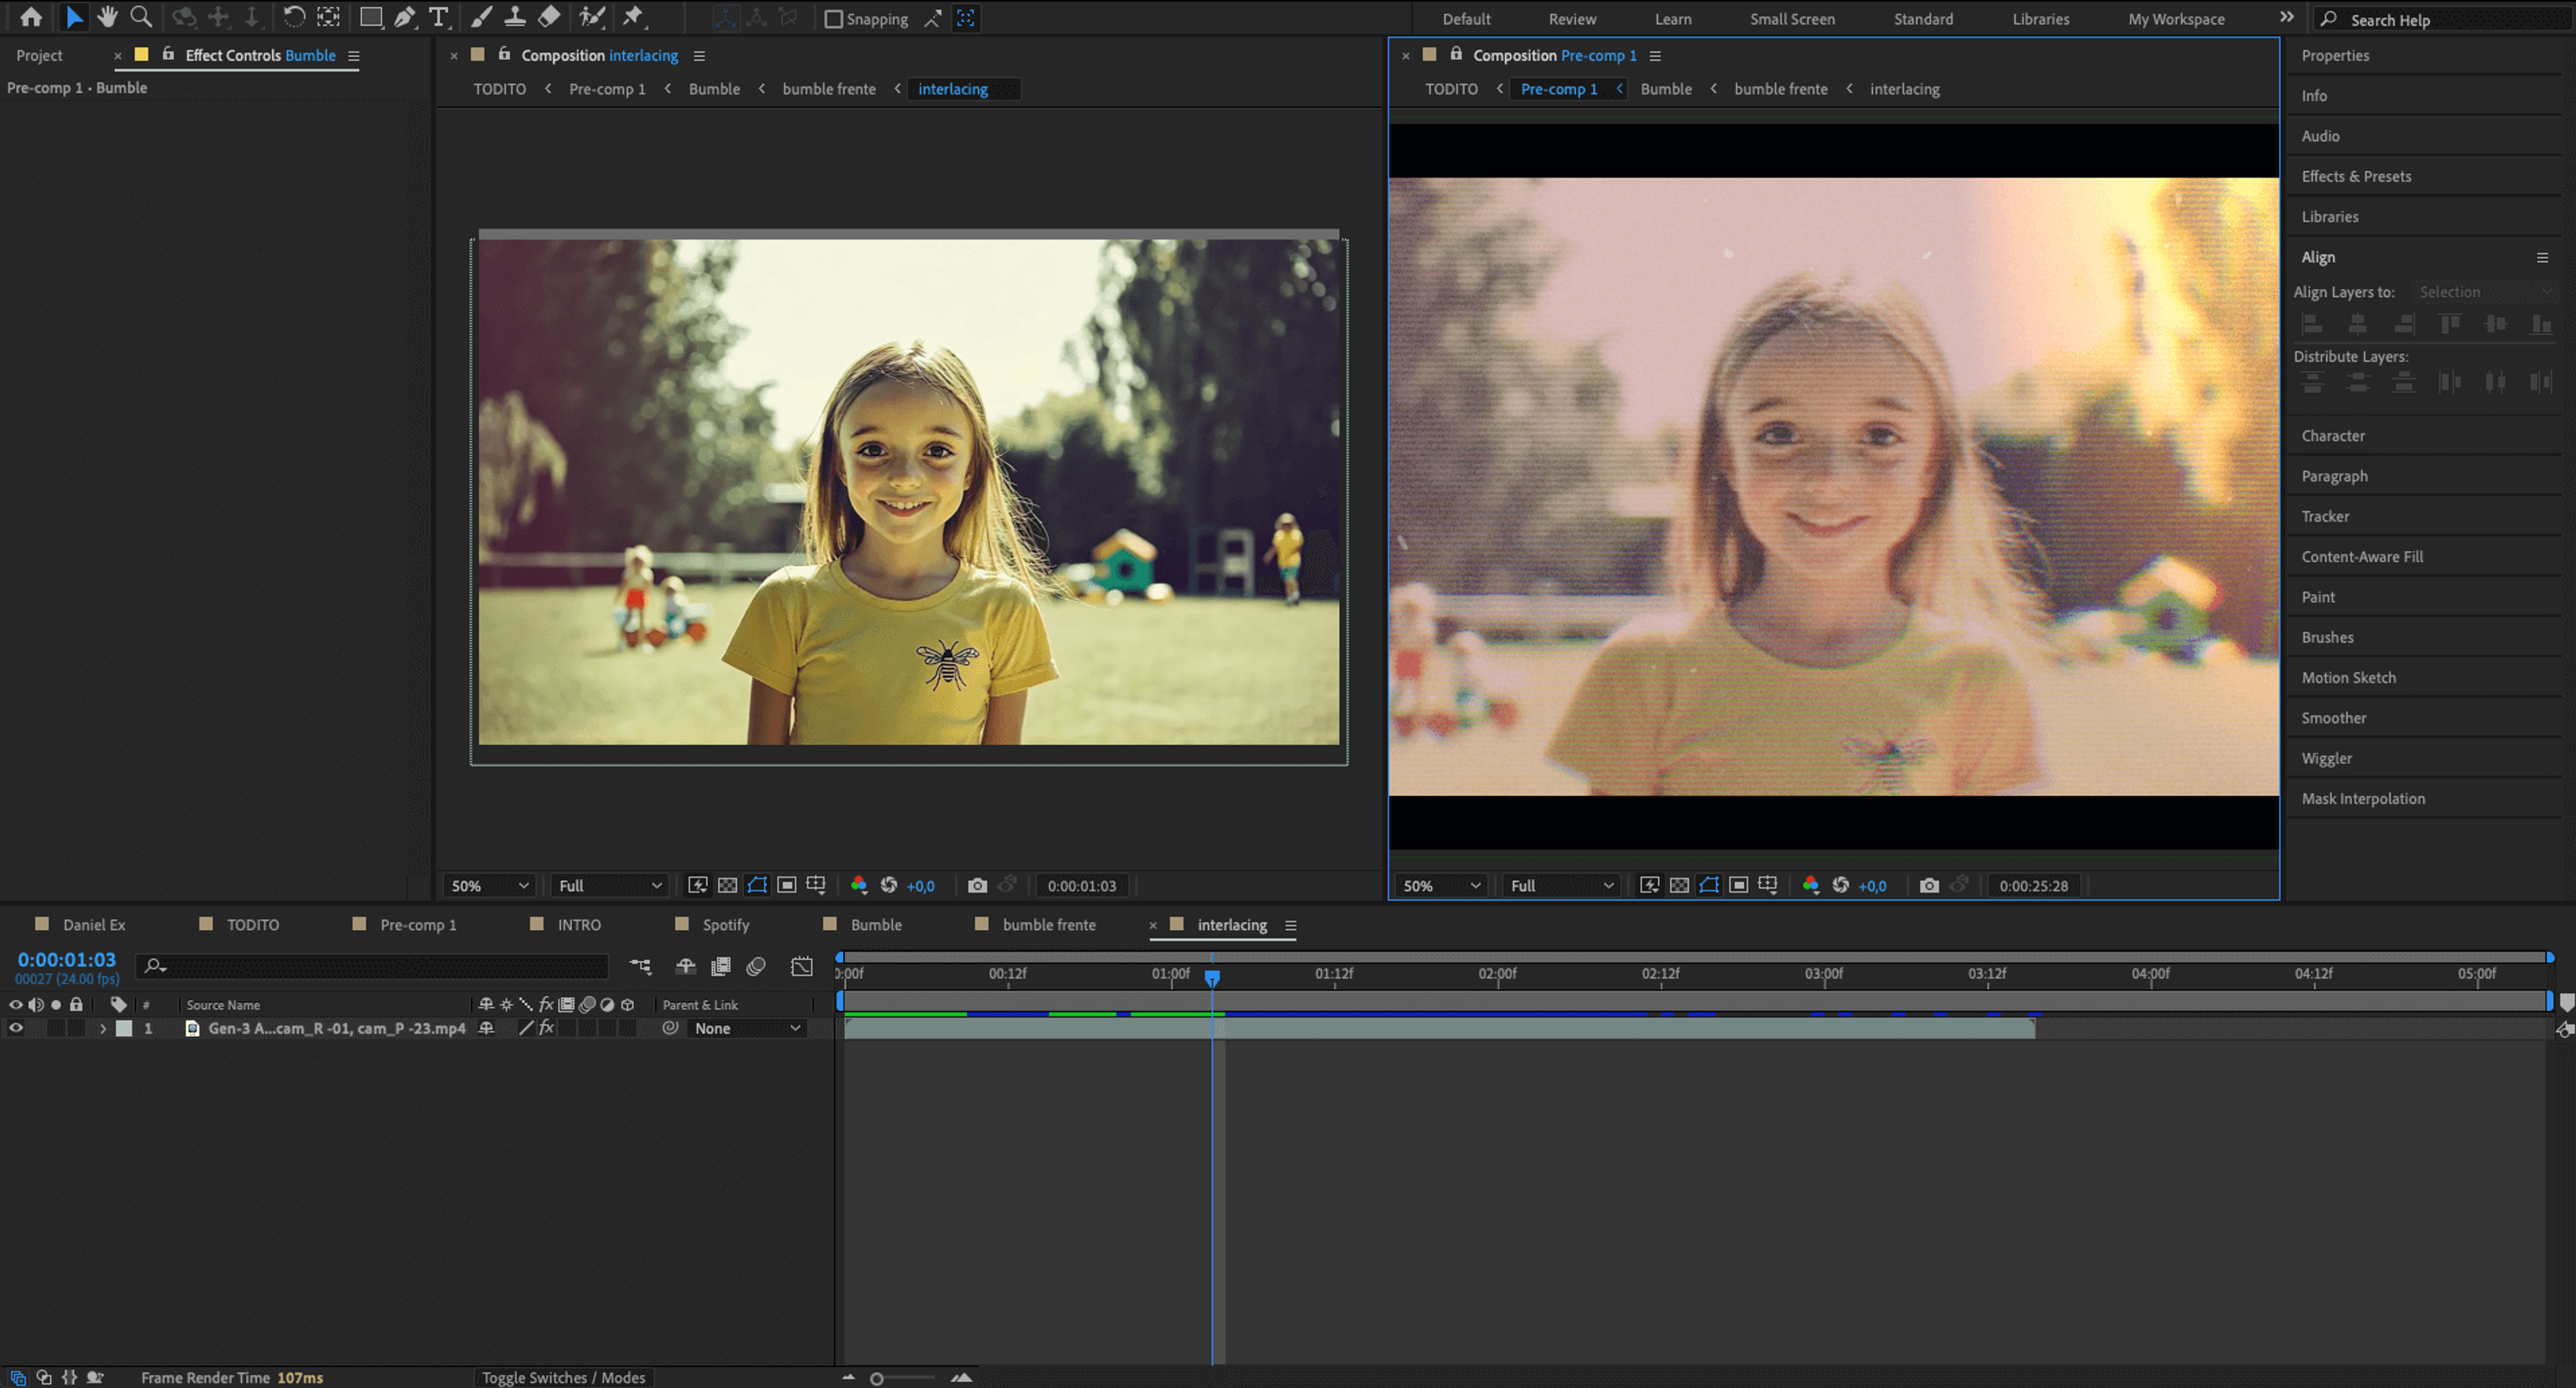Click the current time indicator marker

1212,977
